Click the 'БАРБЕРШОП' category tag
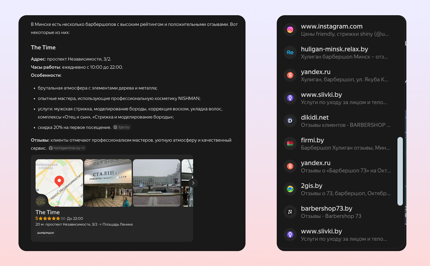This screenshot has height=266, width=430. [46, 233]
